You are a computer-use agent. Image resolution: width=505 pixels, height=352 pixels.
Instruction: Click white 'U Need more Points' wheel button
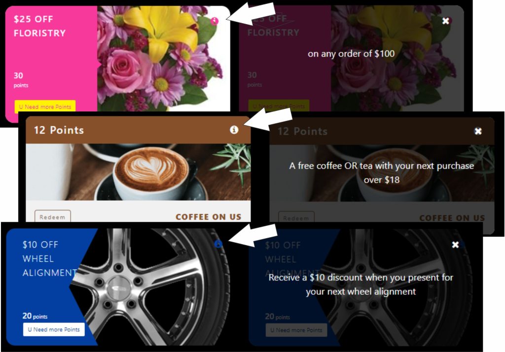(54, 329)
